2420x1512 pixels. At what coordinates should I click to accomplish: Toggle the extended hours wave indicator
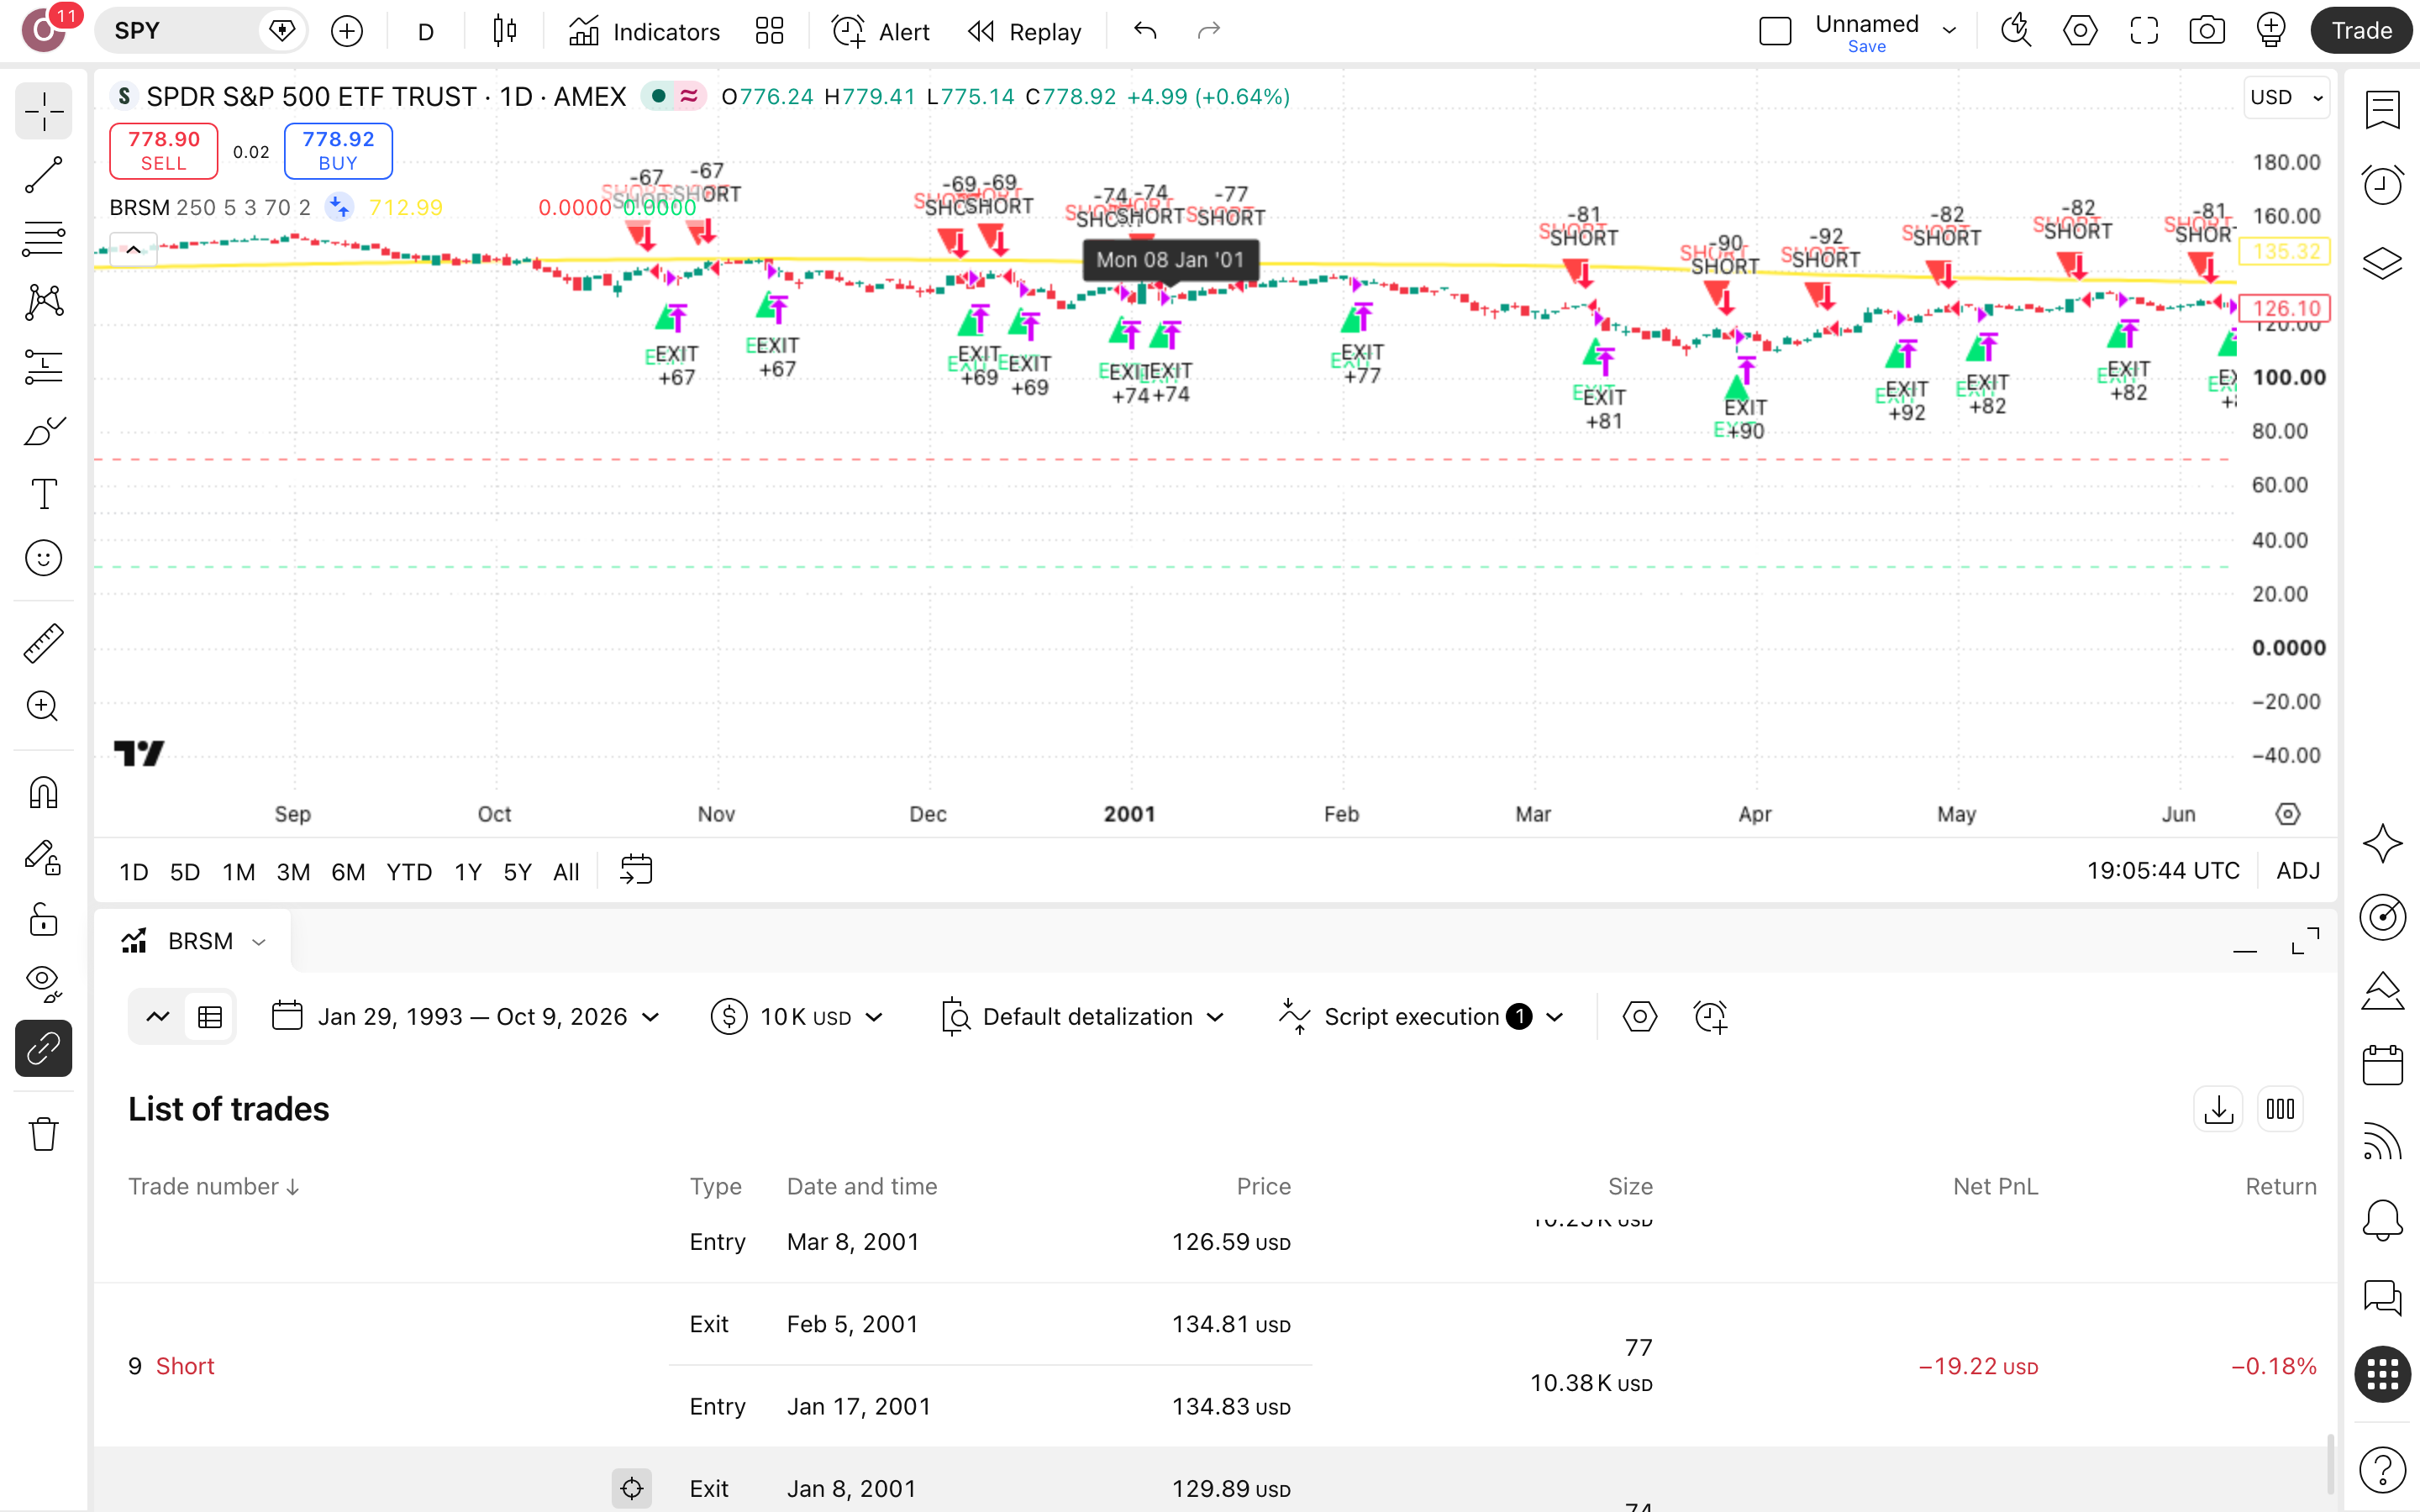pyautogui.click(x=689, y=97)
